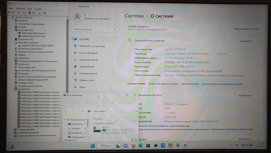
Task: Open MyASUS app from the taskbar
Action: point(163,145)
